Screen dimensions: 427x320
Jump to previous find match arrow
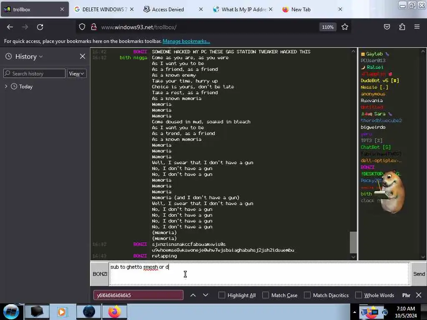[x=193, y=295]
